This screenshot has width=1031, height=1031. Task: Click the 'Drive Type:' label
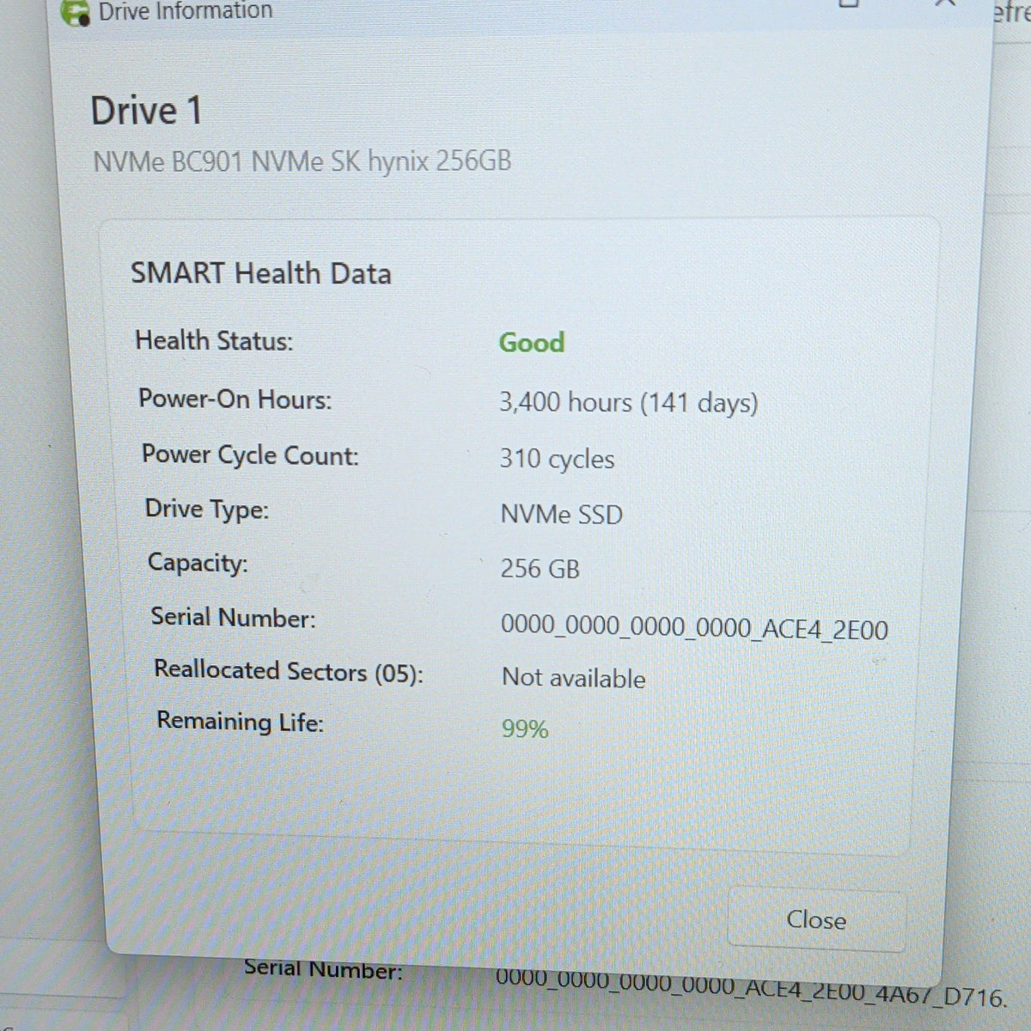pyautogui.click(x=207, y=509)
